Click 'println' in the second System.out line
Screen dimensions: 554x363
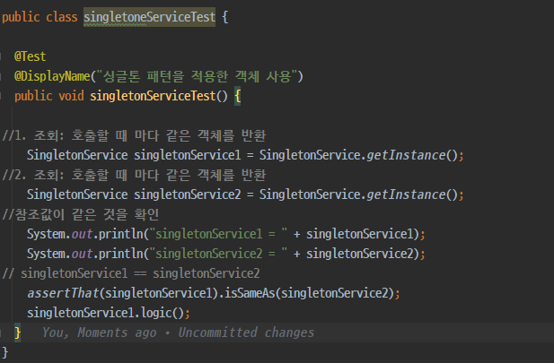[121, 254]
